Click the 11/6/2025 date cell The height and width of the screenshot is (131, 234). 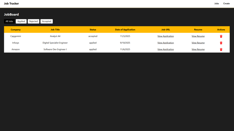point(125,49)
